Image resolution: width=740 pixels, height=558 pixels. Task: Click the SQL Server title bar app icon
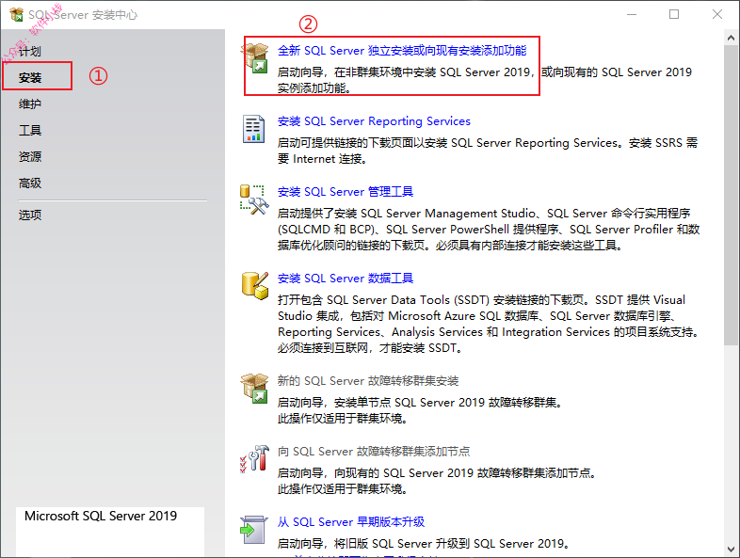coord(17,15)
